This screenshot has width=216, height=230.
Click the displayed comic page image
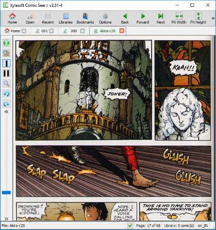(113, 128)
